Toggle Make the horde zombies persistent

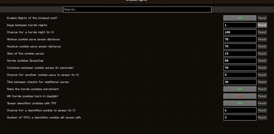(240, 89)
